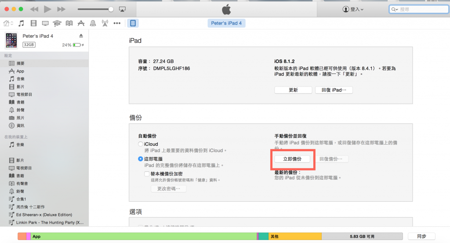The image size is (450, 243).
Task: Select 電視節目 under 在我的裝置上
Action: click(44, 168)
